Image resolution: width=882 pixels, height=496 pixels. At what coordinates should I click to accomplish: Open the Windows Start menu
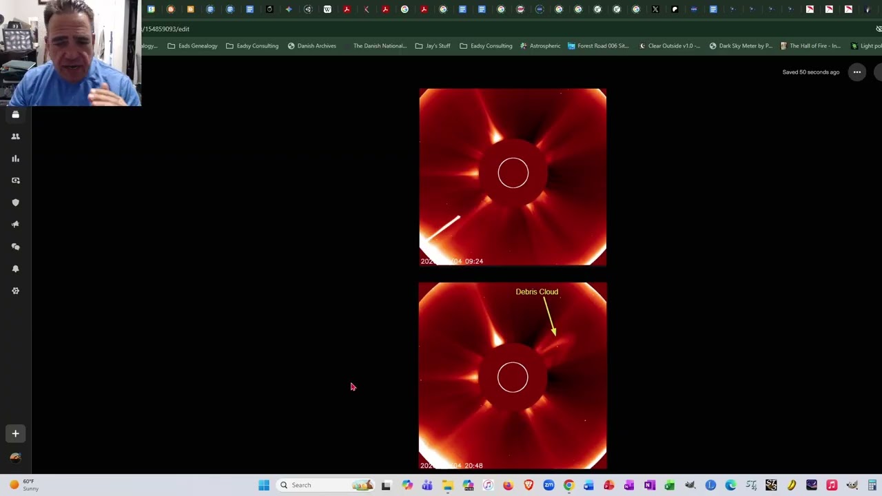tap(264, 485)
